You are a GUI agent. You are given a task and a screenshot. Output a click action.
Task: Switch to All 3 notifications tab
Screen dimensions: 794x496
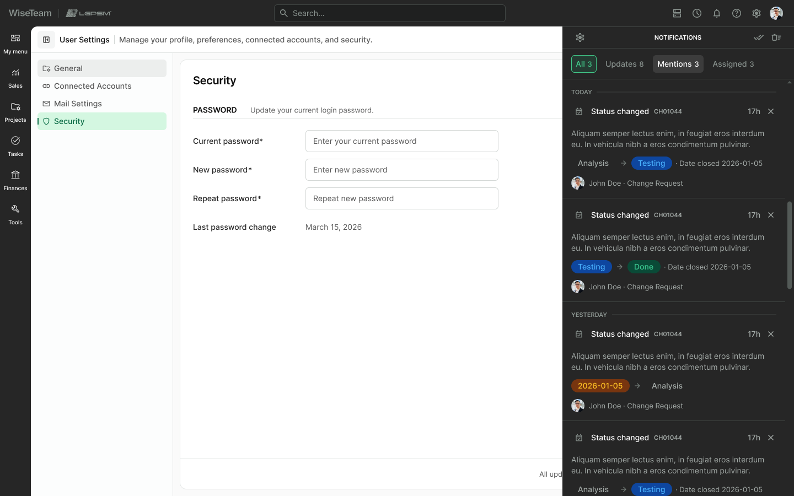pyautogui.click(x=584, y=64)
